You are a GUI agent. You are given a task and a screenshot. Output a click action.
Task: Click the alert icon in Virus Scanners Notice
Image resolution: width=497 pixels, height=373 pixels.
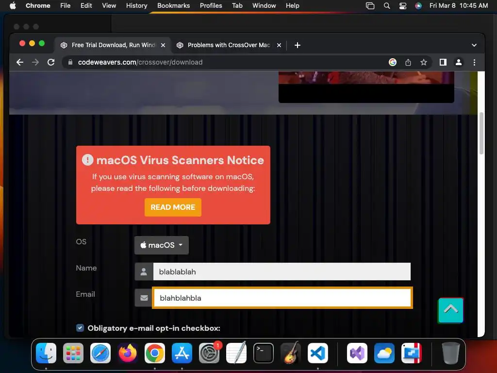[x=87, y=160]
